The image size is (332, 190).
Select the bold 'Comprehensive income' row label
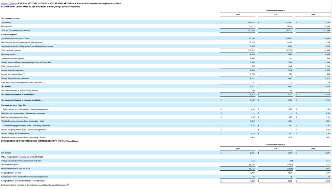point(11,173)
